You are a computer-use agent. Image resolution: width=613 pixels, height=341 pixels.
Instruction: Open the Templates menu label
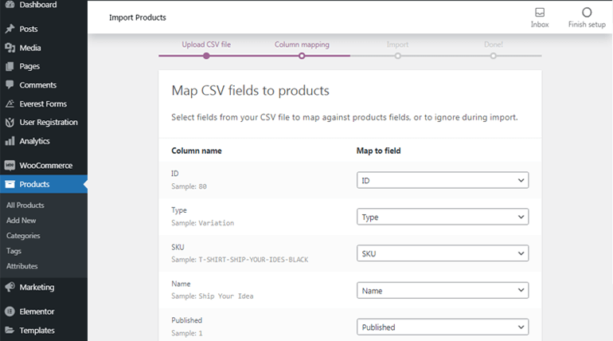point(37,331)
